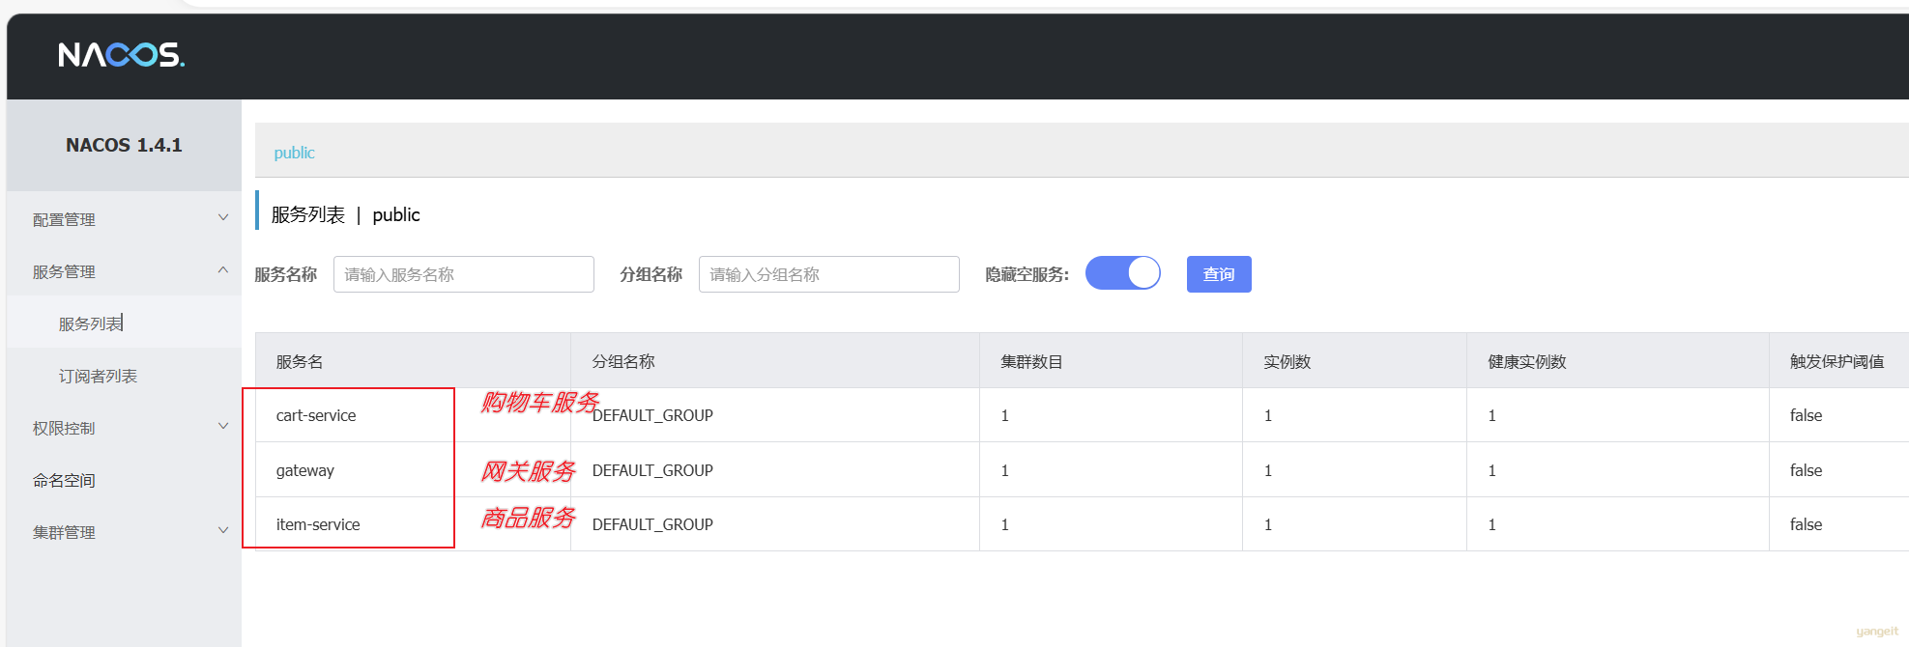Click 健康实例数 value in gateway row
The width and height of the screenshot is (1909, 647).
point(1492,470)
